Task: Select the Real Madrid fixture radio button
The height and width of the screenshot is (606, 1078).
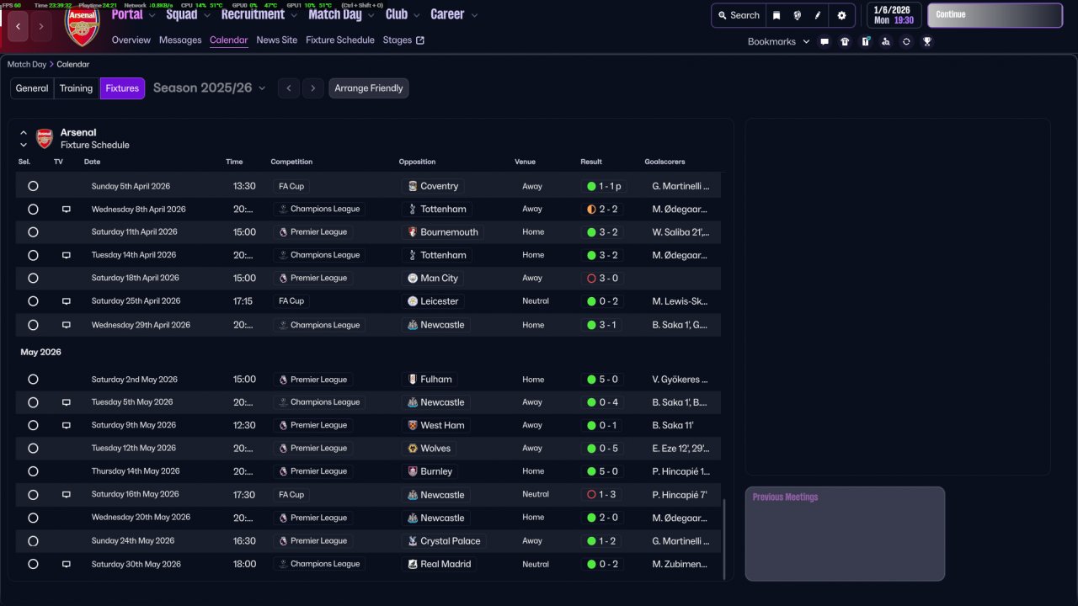Action: pyautogui.click(x=33, y=564)
